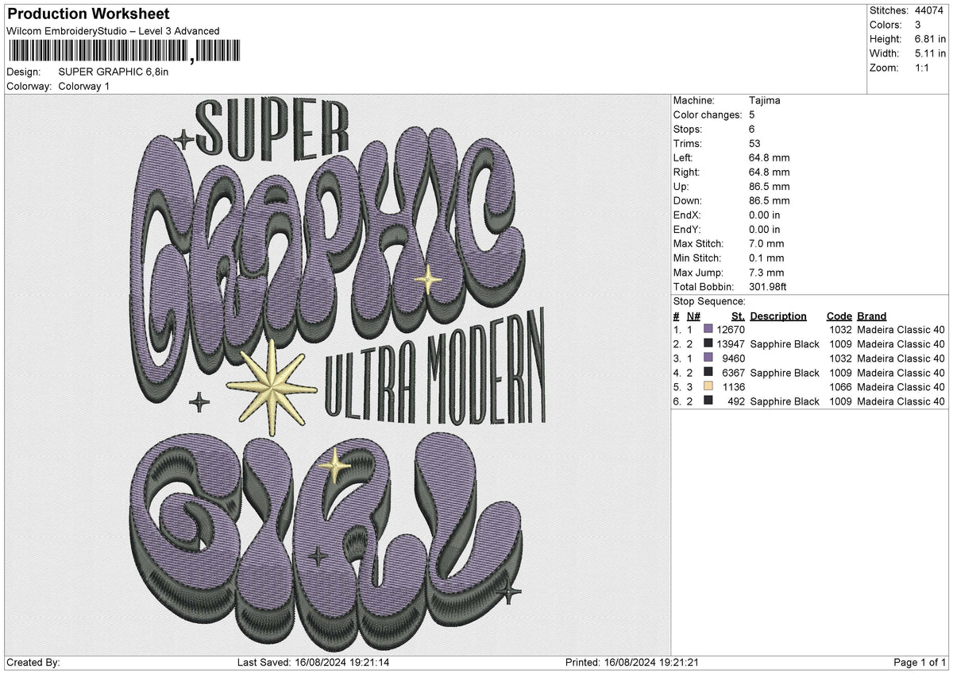
Task: Click 'Sapphire Black' in the 6367 row
Action: tap(785, 373)
